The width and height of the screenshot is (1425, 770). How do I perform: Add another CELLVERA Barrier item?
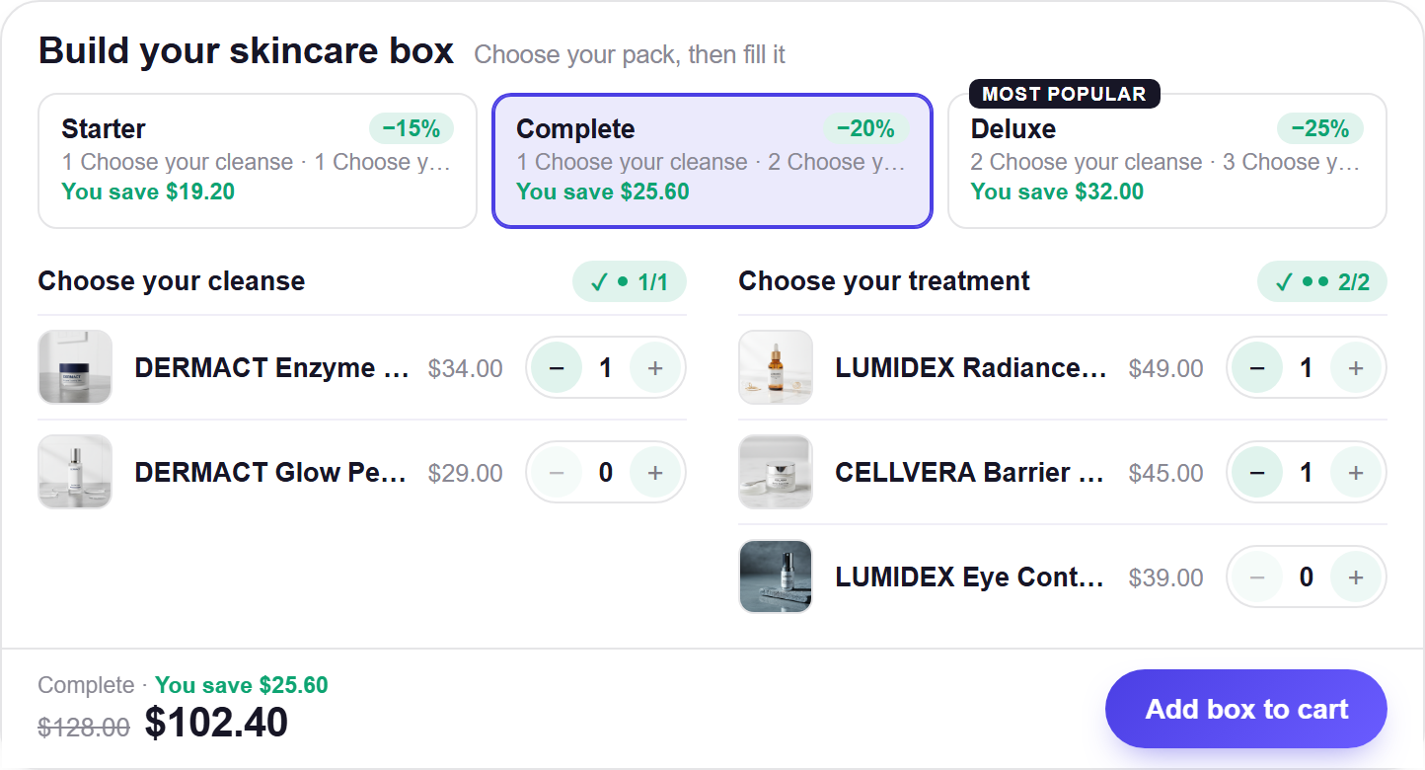(1355, 473)
